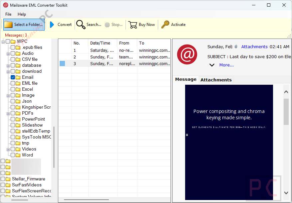Viewport: 292px width, 203px height.
Task: Switch to the Attachments tab
Action: (216, 80)
